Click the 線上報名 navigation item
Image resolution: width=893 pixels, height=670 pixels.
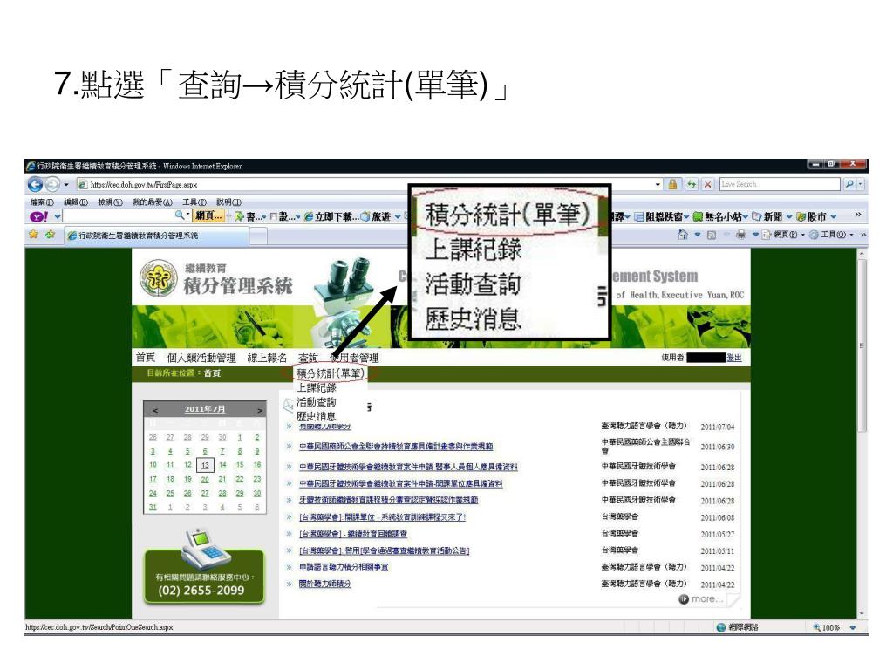[x=267, y=358]
